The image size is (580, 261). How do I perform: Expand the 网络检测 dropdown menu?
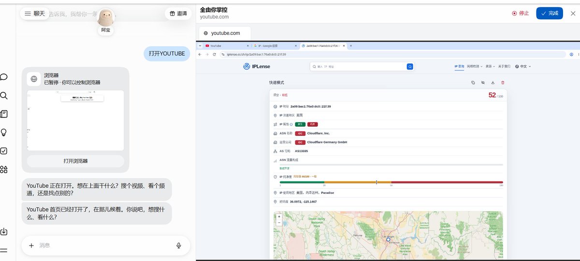point(475,66)
